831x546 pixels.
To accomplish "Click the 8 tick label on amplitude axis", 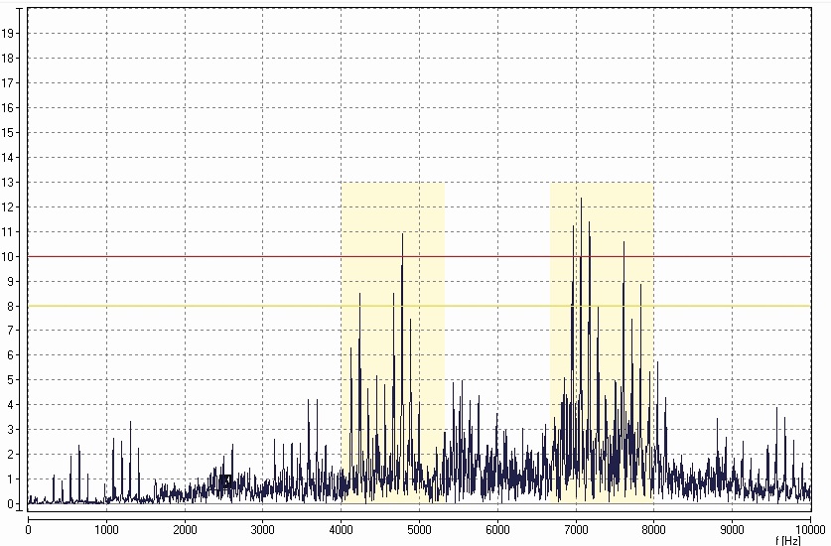I will pos(8,306).
